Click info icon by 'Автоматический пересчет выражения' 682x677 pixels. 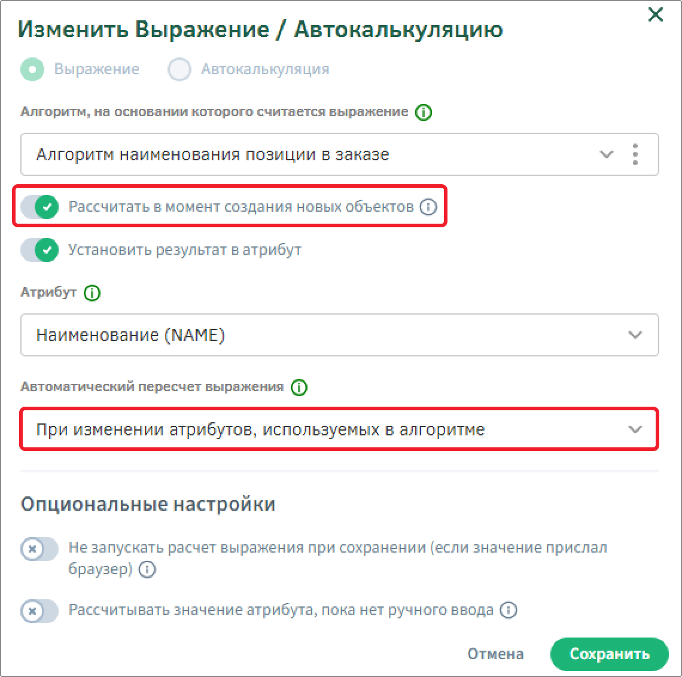(x=299, y=387)
